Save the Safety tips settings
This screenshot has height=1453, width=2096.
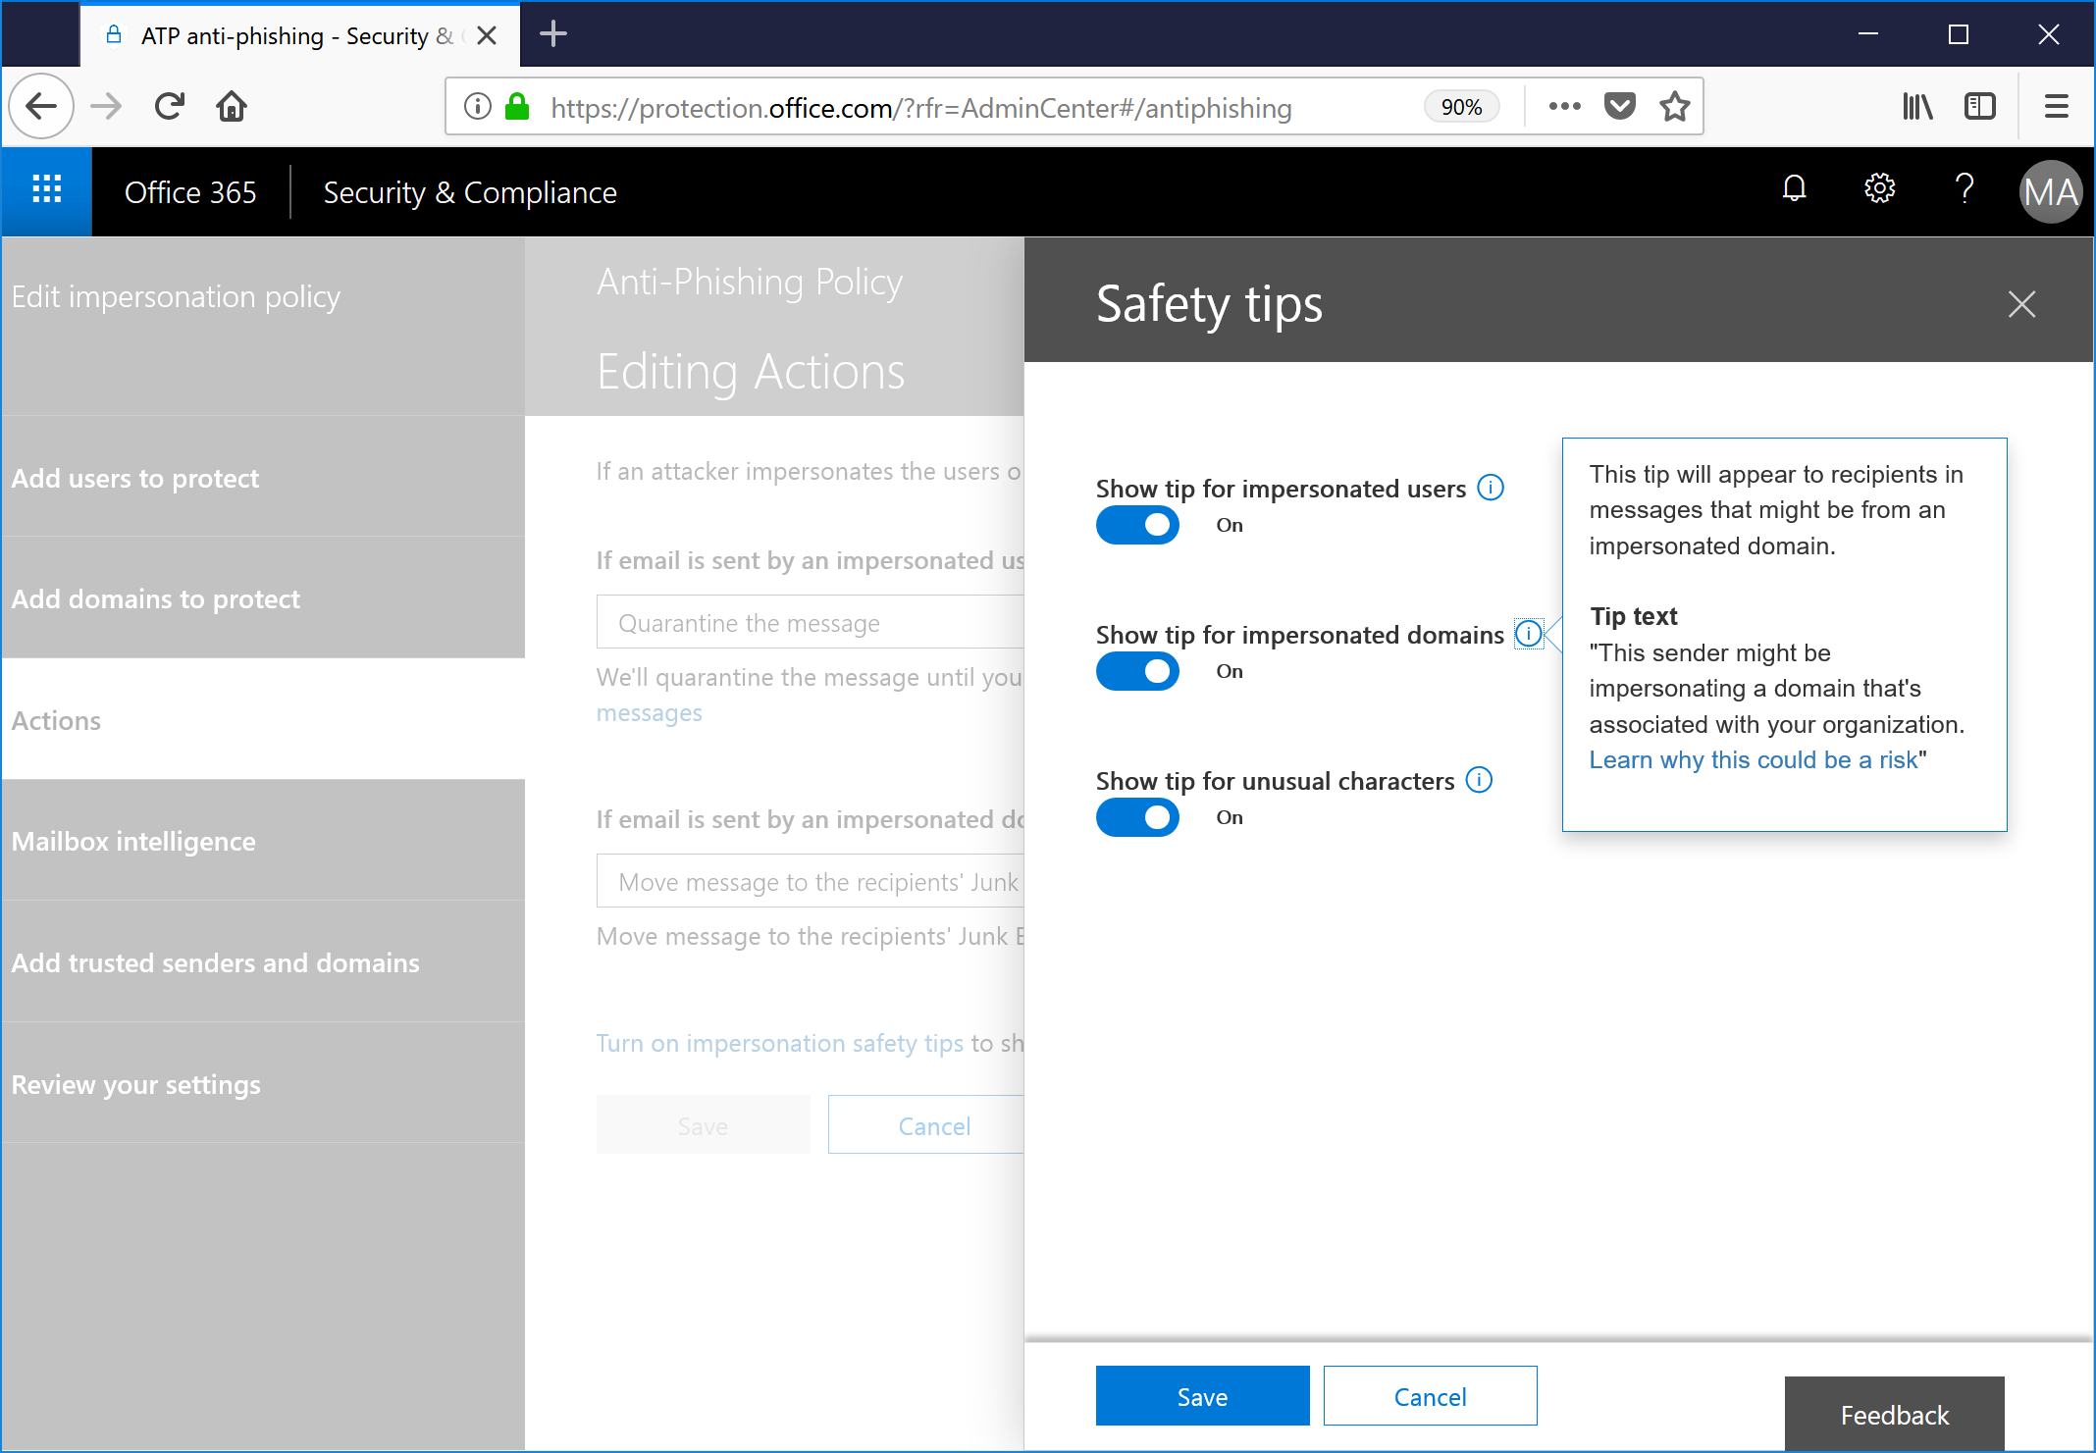(1202, 1395)
